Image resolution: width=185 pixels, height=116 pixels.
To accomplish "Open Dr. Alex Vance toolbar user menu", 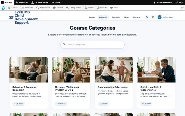I will point(40,2).
